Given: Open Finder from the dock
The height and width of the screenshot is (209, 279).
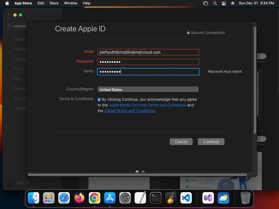Looking at the screenshot, I should pos(34,198).
